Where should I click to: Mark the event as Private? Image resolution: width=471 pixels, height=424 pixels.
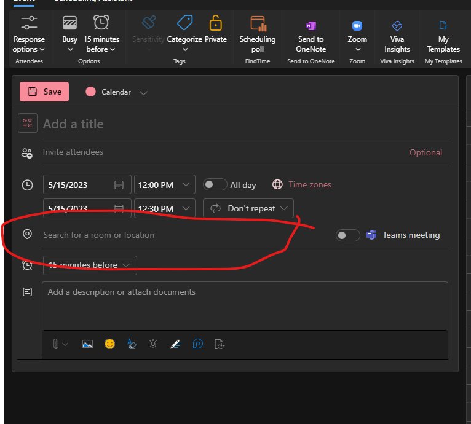click(215, 29)
